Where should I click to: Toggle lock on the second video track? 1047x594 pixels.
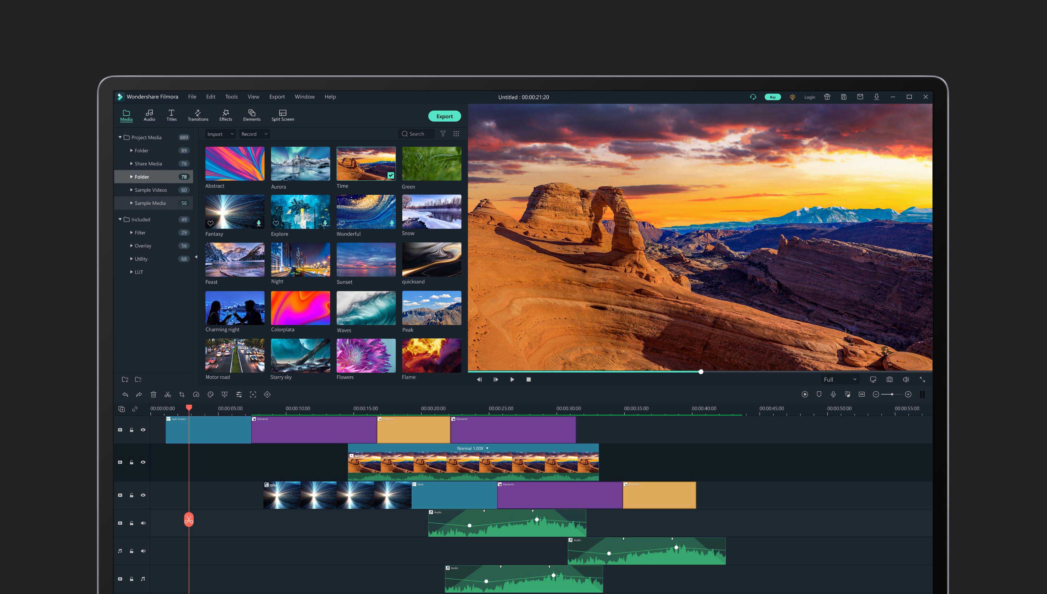[132, 462]
